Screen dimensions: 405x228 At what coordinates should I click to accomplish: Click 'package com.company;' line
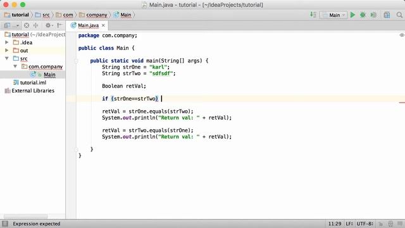pos(108,35)
